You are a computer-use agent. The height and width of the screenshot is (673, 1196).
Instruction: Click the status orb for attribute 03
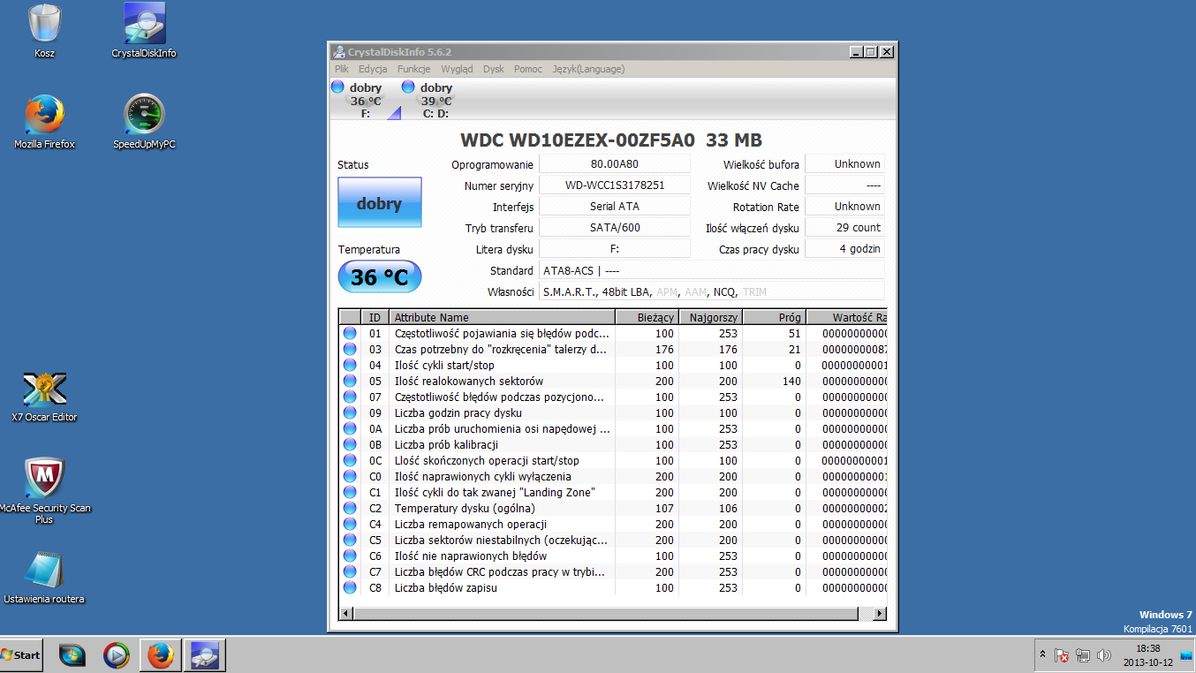350,350
